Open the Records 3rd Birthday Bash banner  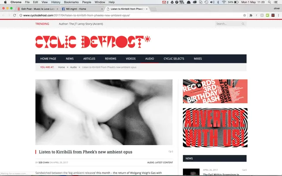(215, 91)
